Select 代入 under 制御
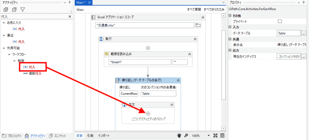 [x=29, y=67]
